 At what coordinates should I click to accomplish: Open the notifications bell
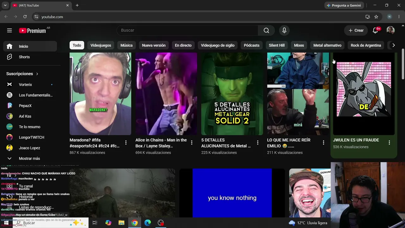376,30
